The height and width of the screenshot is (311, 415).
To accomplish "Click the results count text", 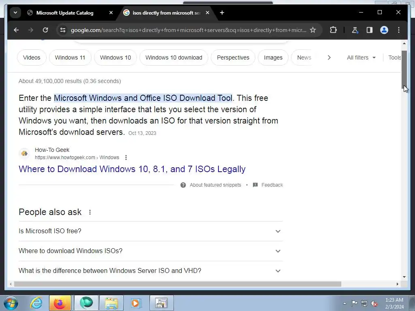I will coord(70,81).
